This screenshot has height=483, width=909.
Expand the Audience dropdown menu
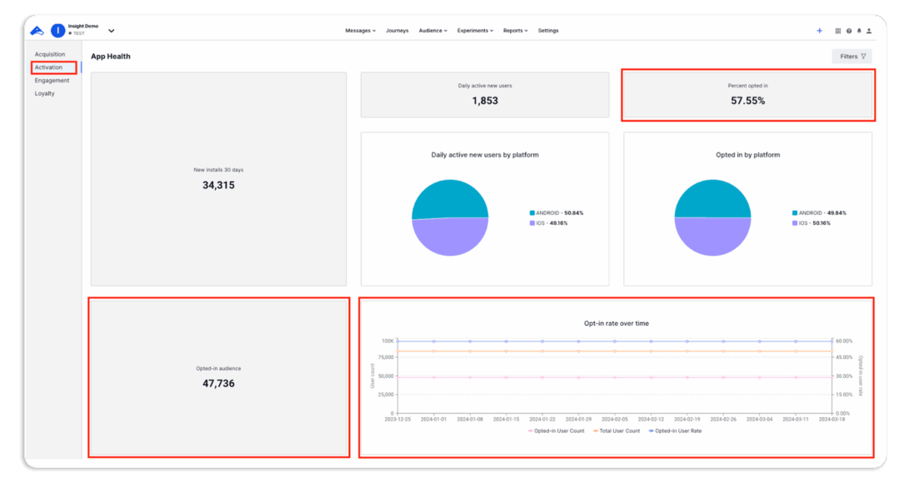tap(432, 31)
